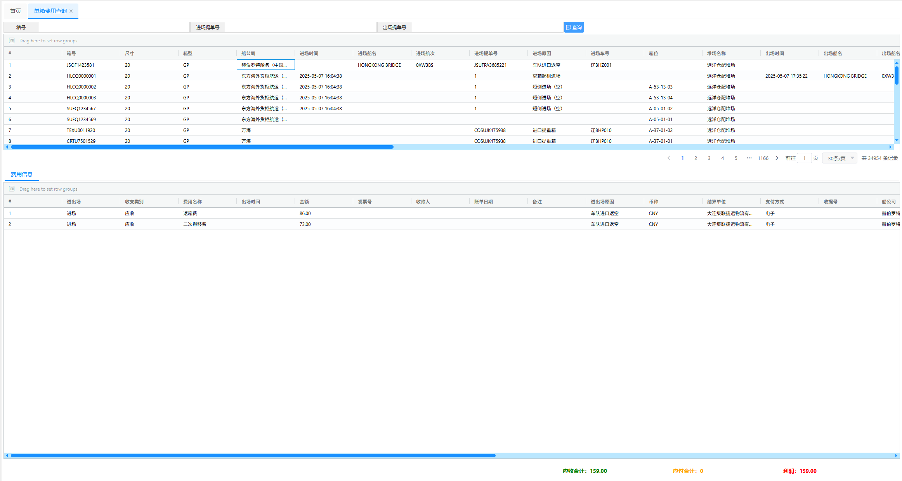Click the 查询 search button

coord(574,27)
